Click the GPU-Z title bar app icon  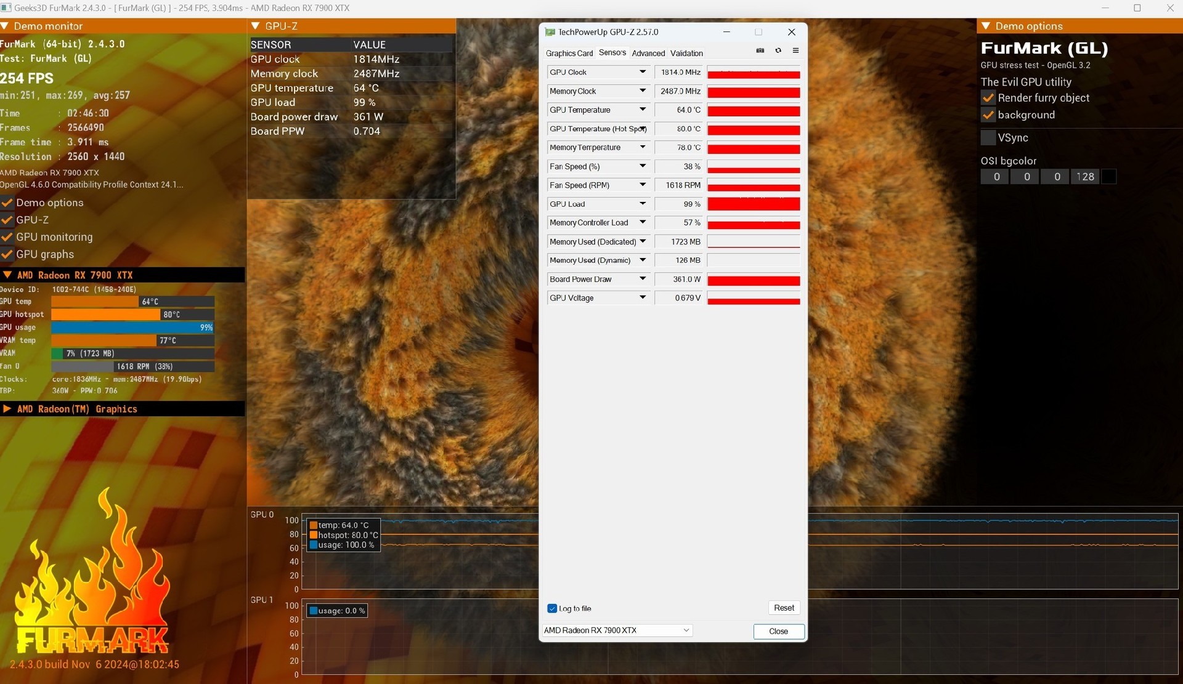pyautogui.click(x=550, y=32)
